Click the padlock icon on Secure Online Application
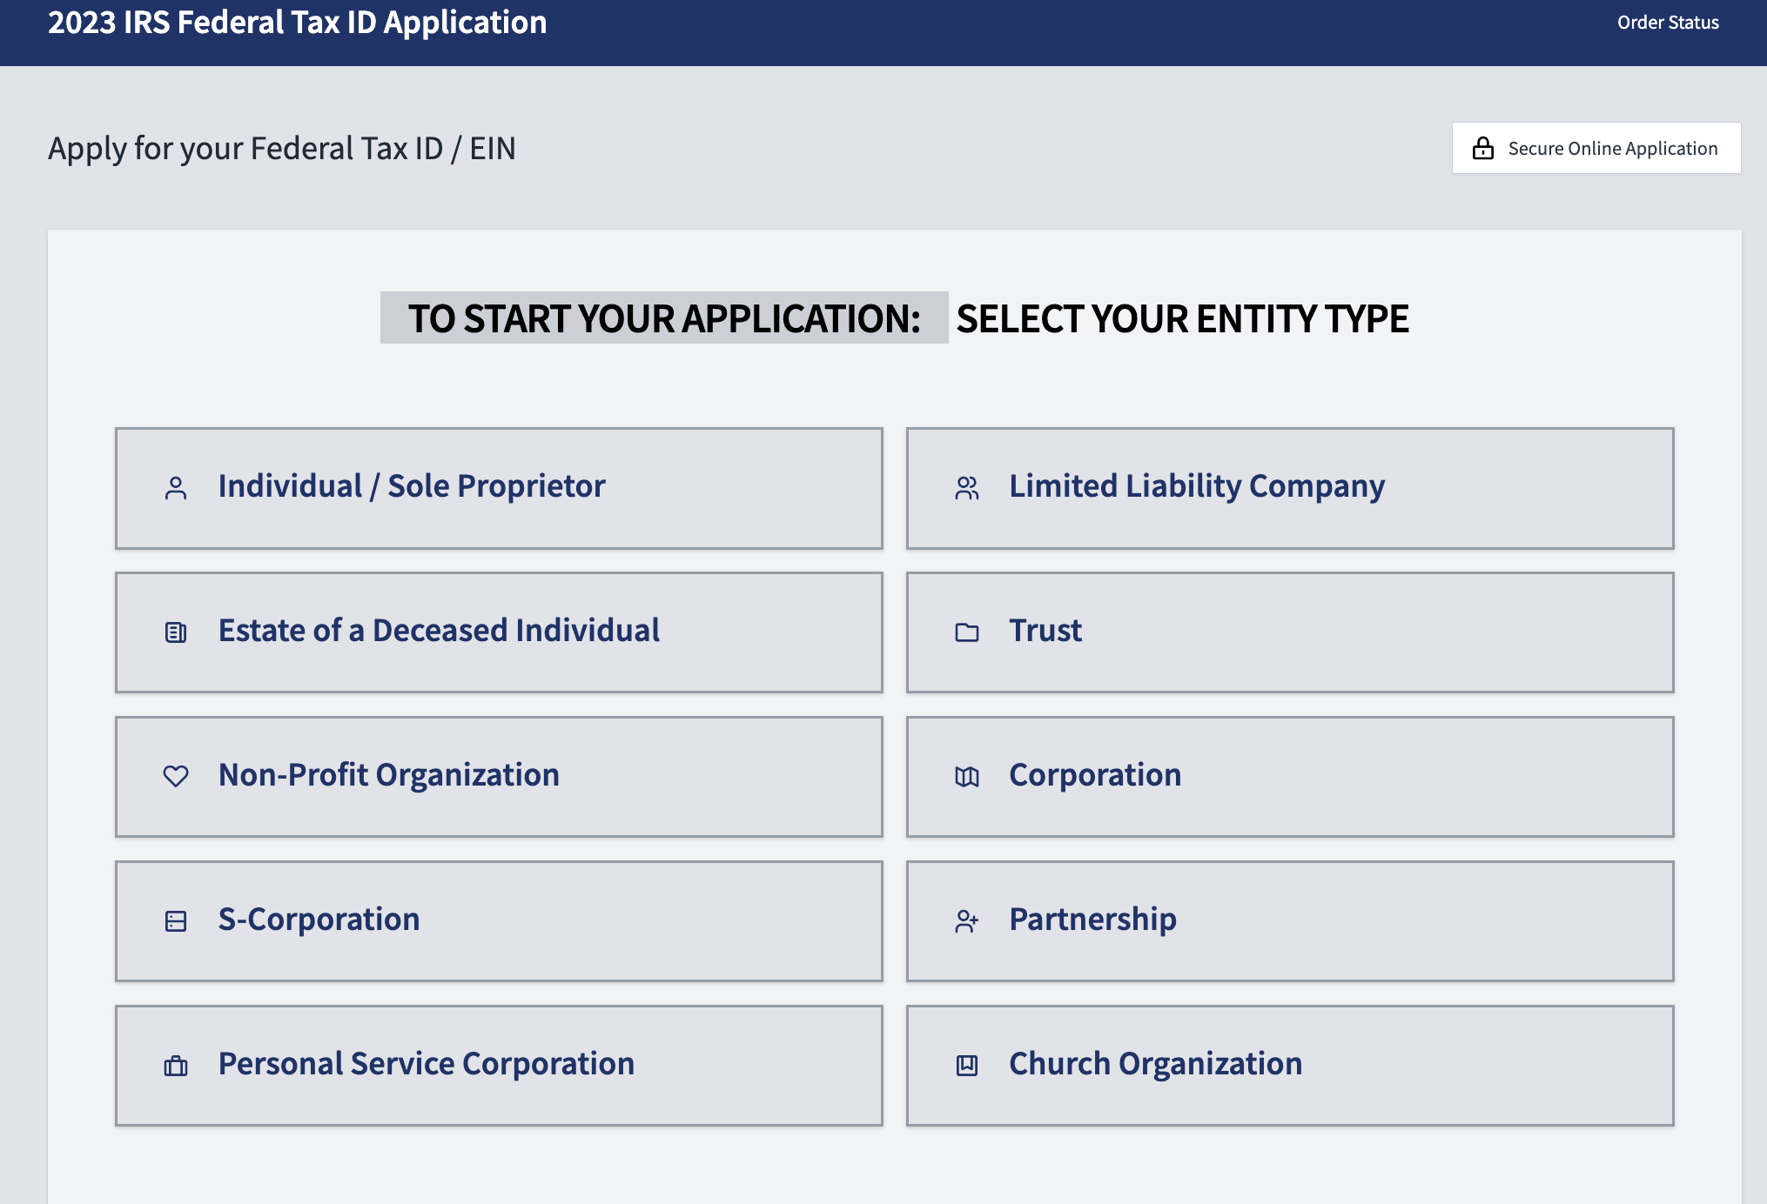 tap(1483, 148)
